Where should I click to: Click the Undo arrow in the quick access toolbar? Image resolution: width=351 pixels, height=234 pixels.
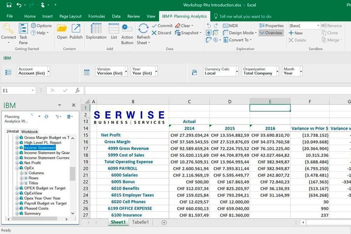[19, 5]
